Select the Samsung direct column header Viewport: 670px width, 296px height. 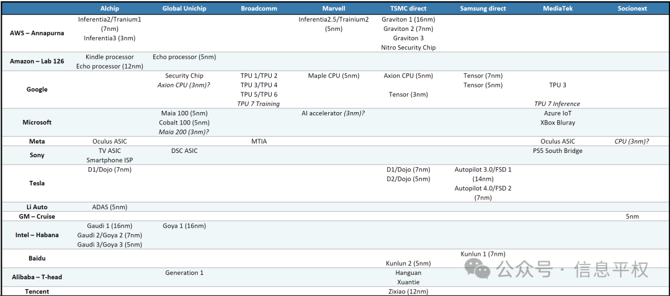point(483,9)
